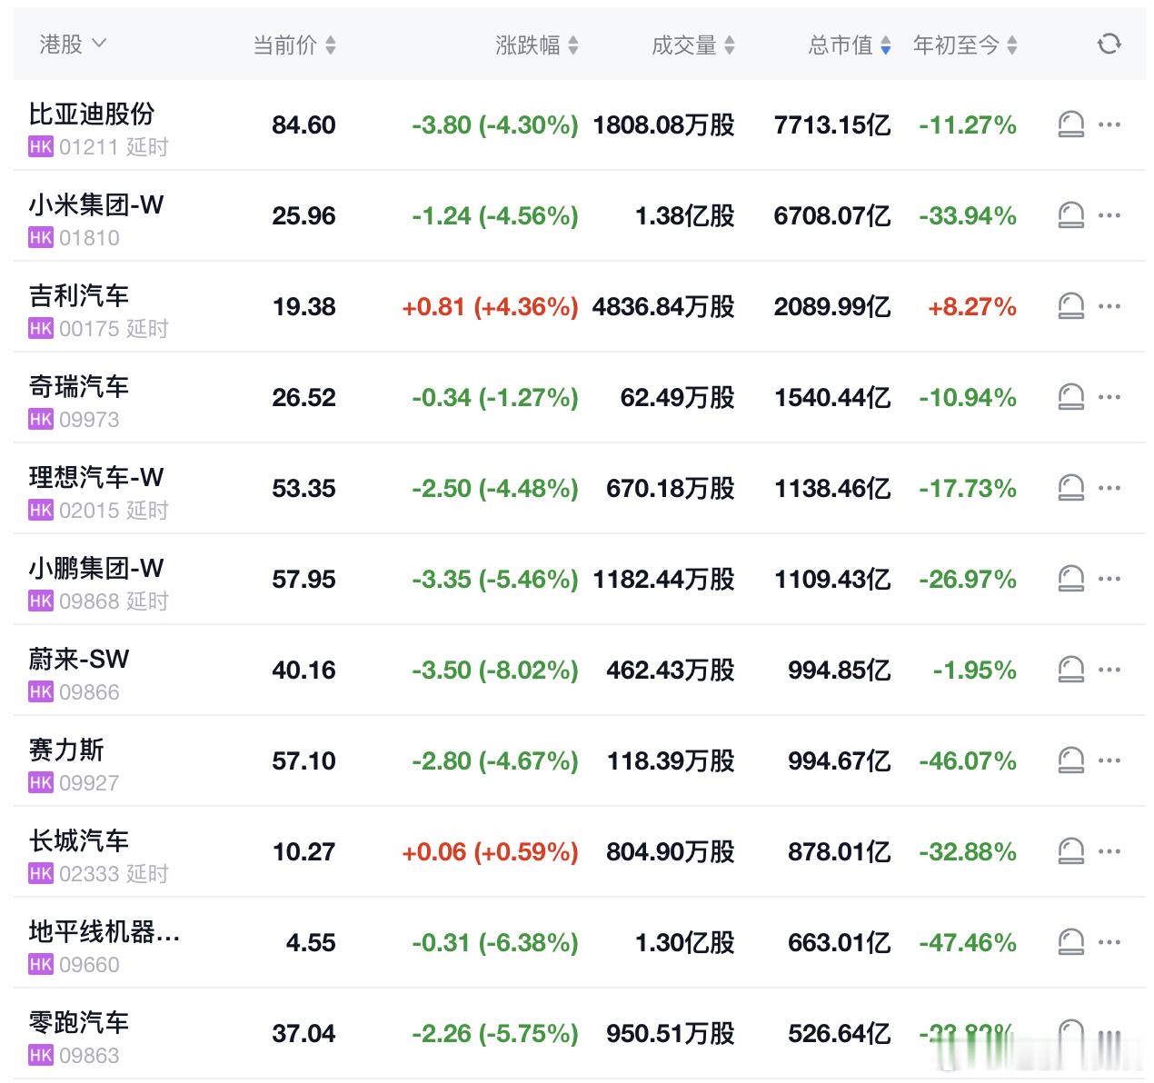
Task: Set alert for 长城汽车
Action: click(x=1071, y=851)
